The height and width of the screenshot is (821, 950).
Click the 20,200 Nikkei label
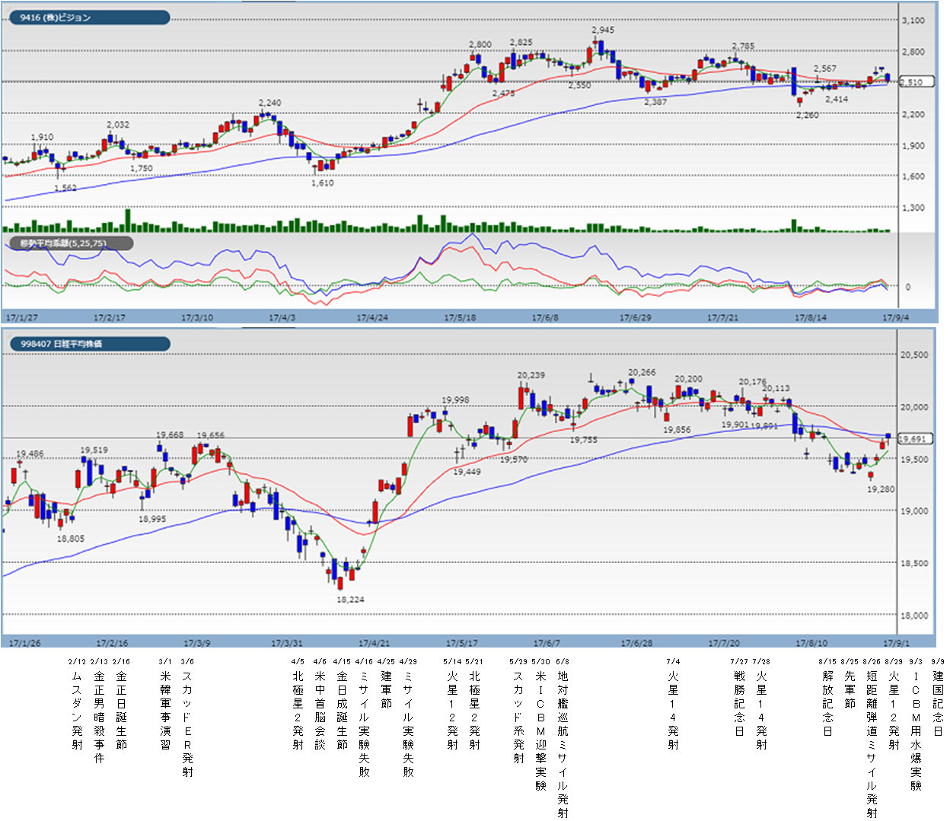[x=689, y=379]
